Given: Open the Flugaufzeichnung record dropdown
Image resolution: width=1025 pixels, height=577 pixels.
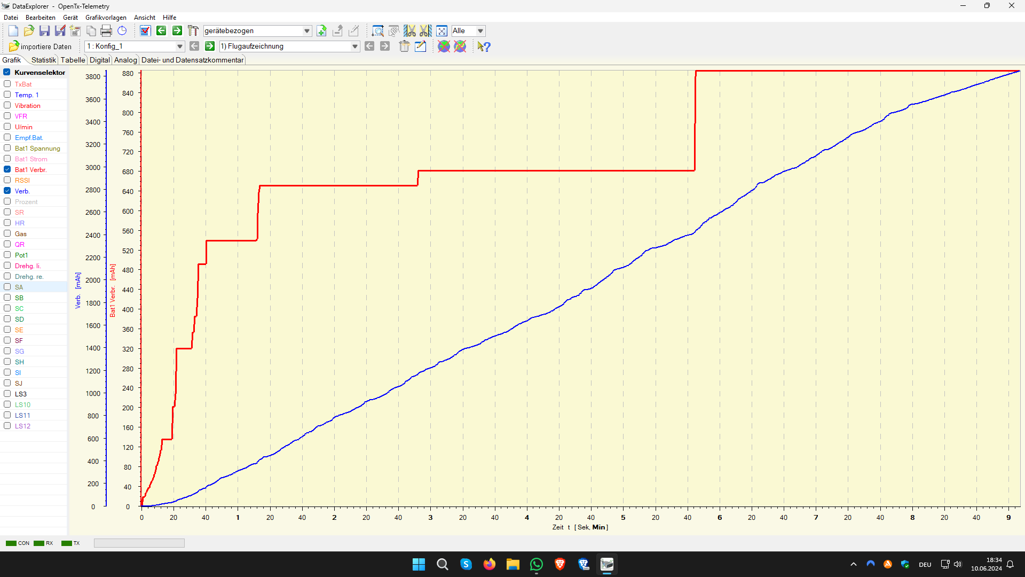Looking at the screenshot, I should click(355, 46).
